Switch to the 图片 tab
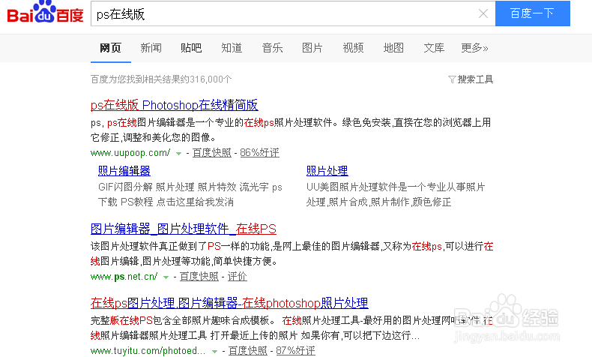Screen dimensions: 592x357 click(x=312, y=48)
